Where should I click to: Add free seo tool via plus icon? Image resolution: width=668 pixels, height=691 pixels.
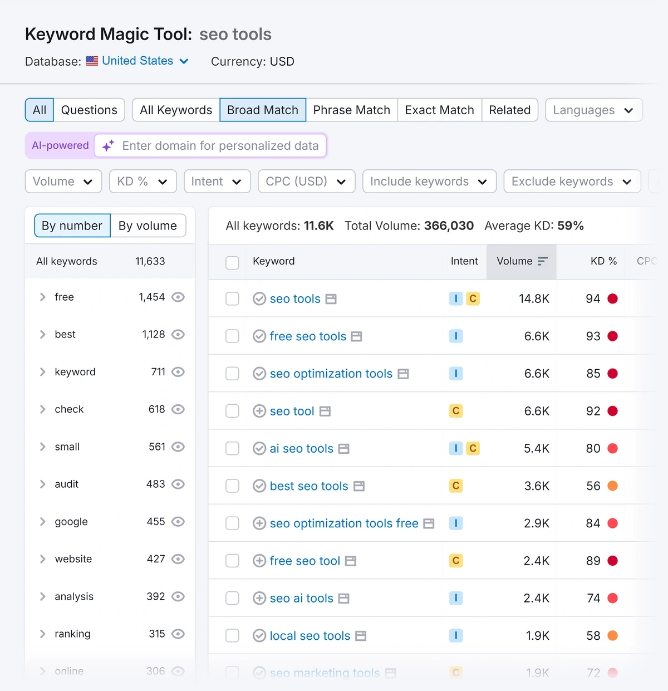click(259, 561)
